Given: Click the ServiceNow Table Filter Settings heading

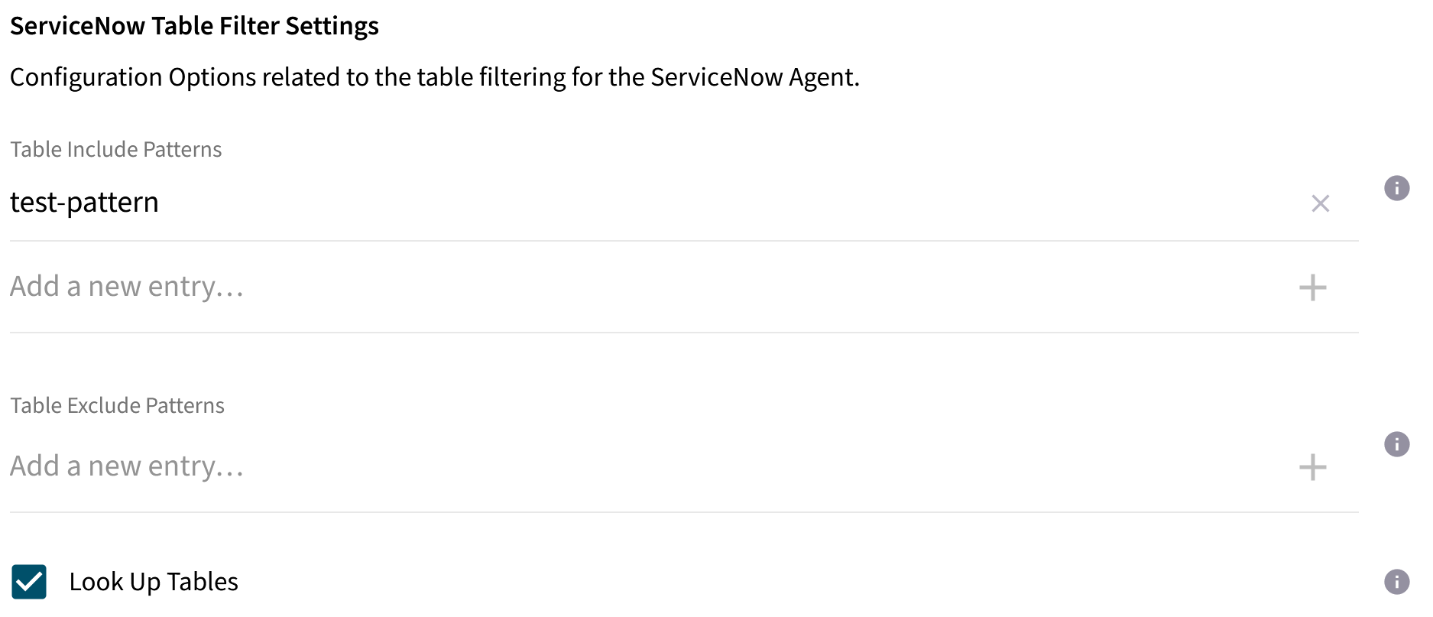Looking at the screenshot, I should (x=194, y=25).
